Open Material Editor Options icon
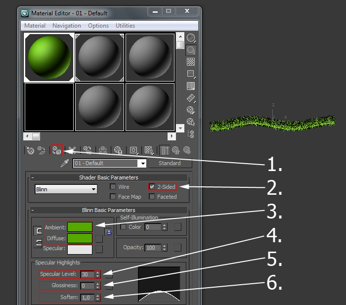The width and height of the screenshot is (346, 305). 191,110
